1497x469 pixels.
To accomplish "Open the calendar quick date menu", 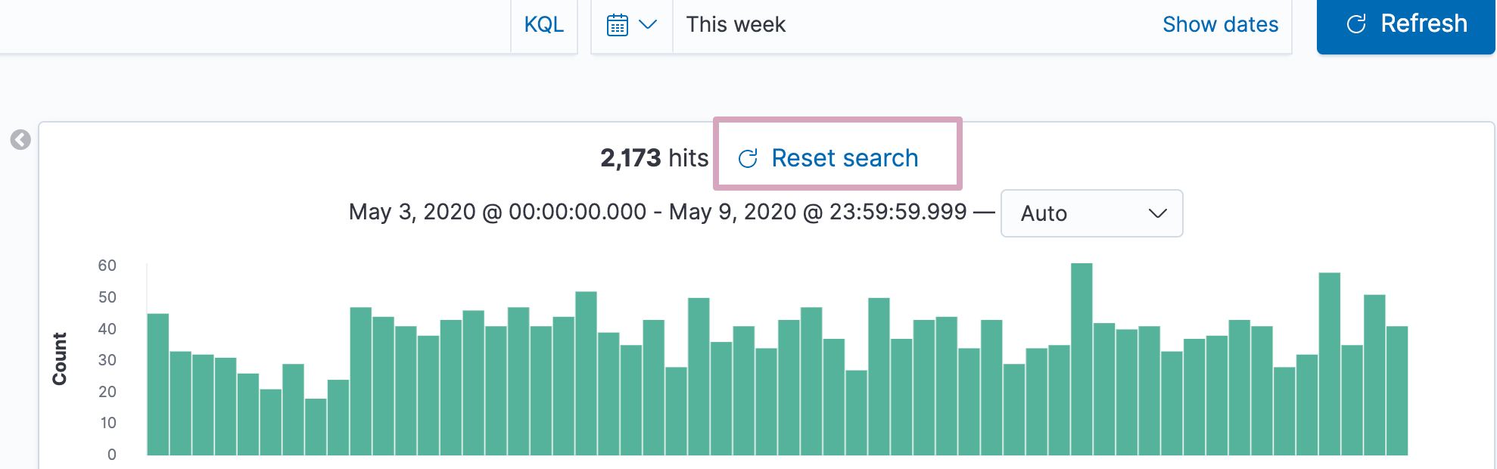I will point(618,25).
